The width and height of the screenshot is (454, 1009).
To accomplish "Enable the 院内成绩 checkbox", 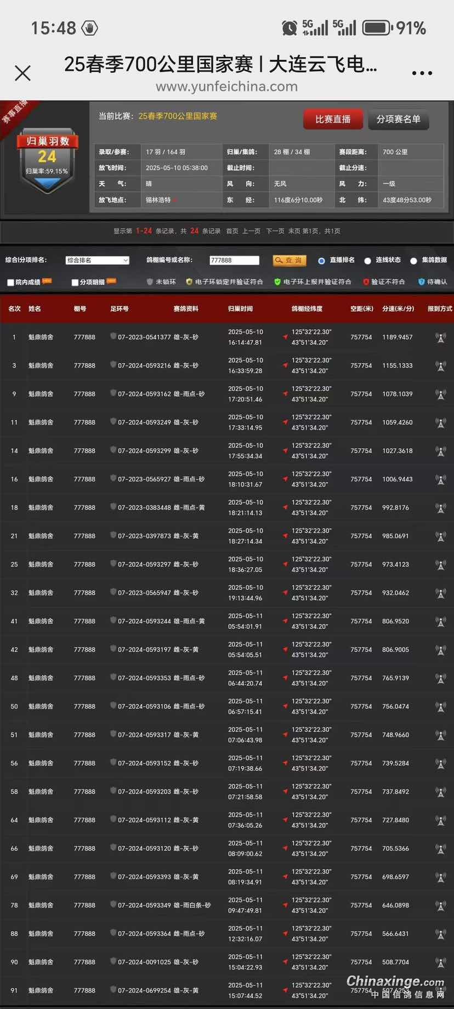I will [10, 283].
